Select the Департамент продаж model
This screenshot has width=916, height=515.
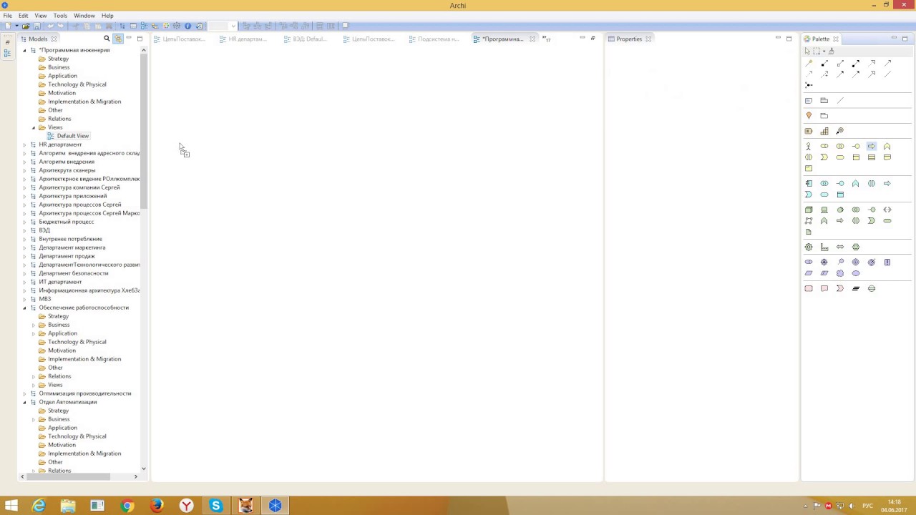point(67,256)
